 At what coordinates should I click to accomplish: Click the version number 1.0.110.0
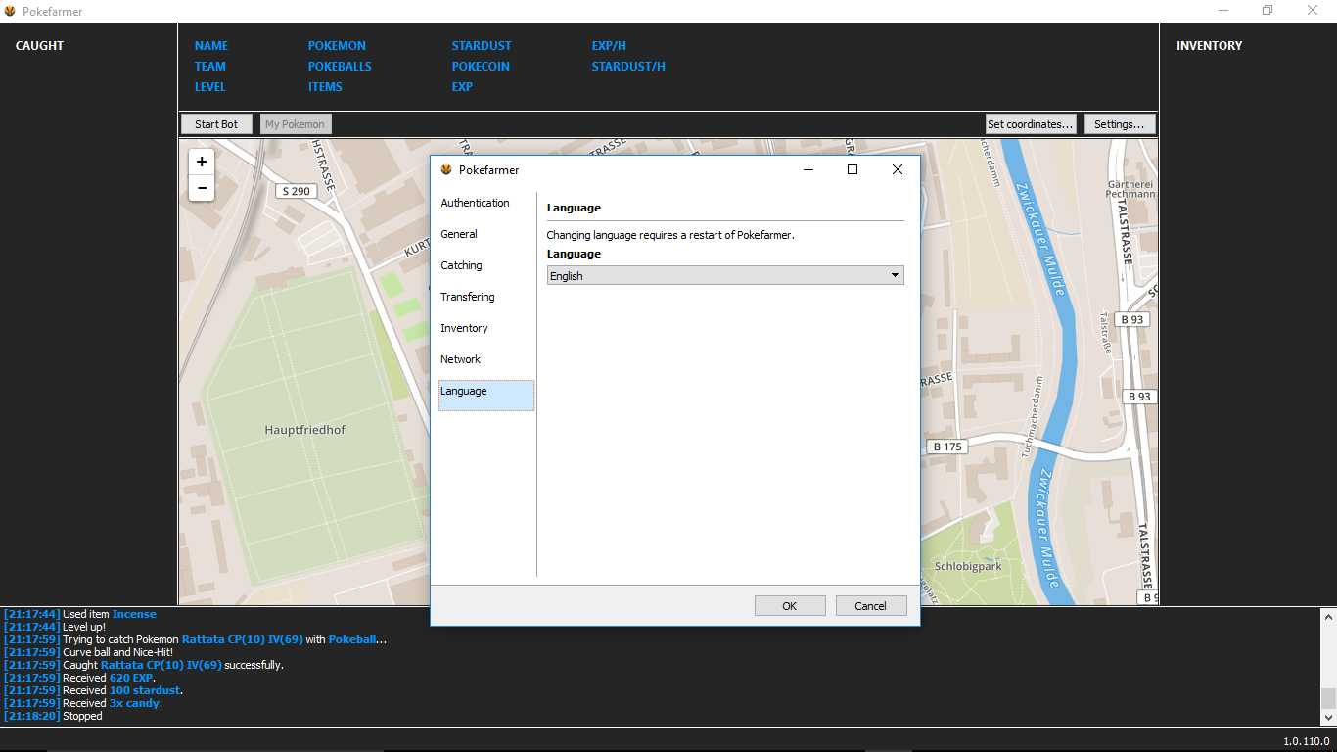pos(1307,741)
